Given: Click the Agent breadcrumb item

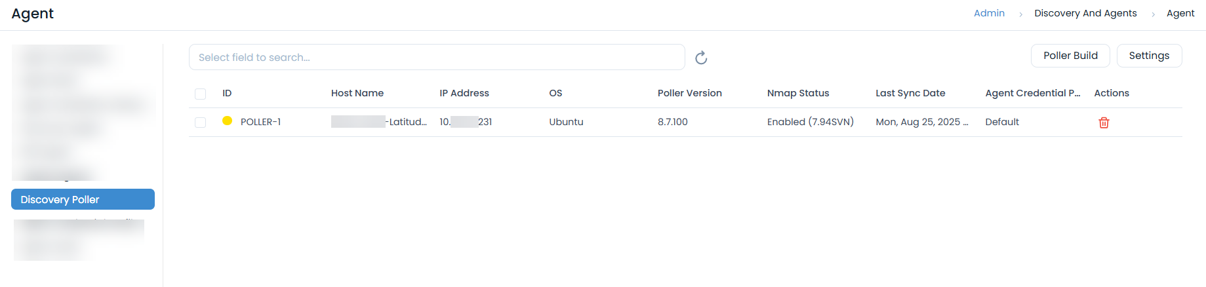Looking at the screenshot, I should point(1180,13).
